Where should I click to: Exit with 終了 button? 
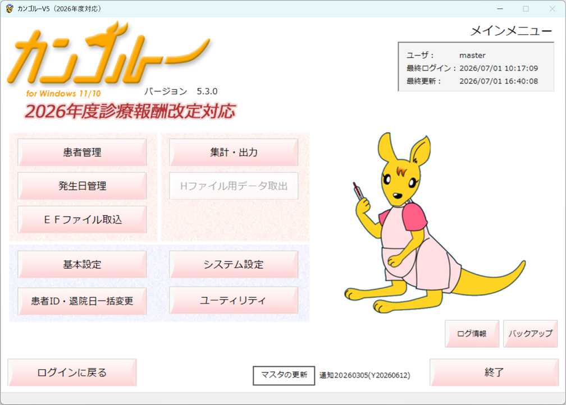(x=494, y=372)
